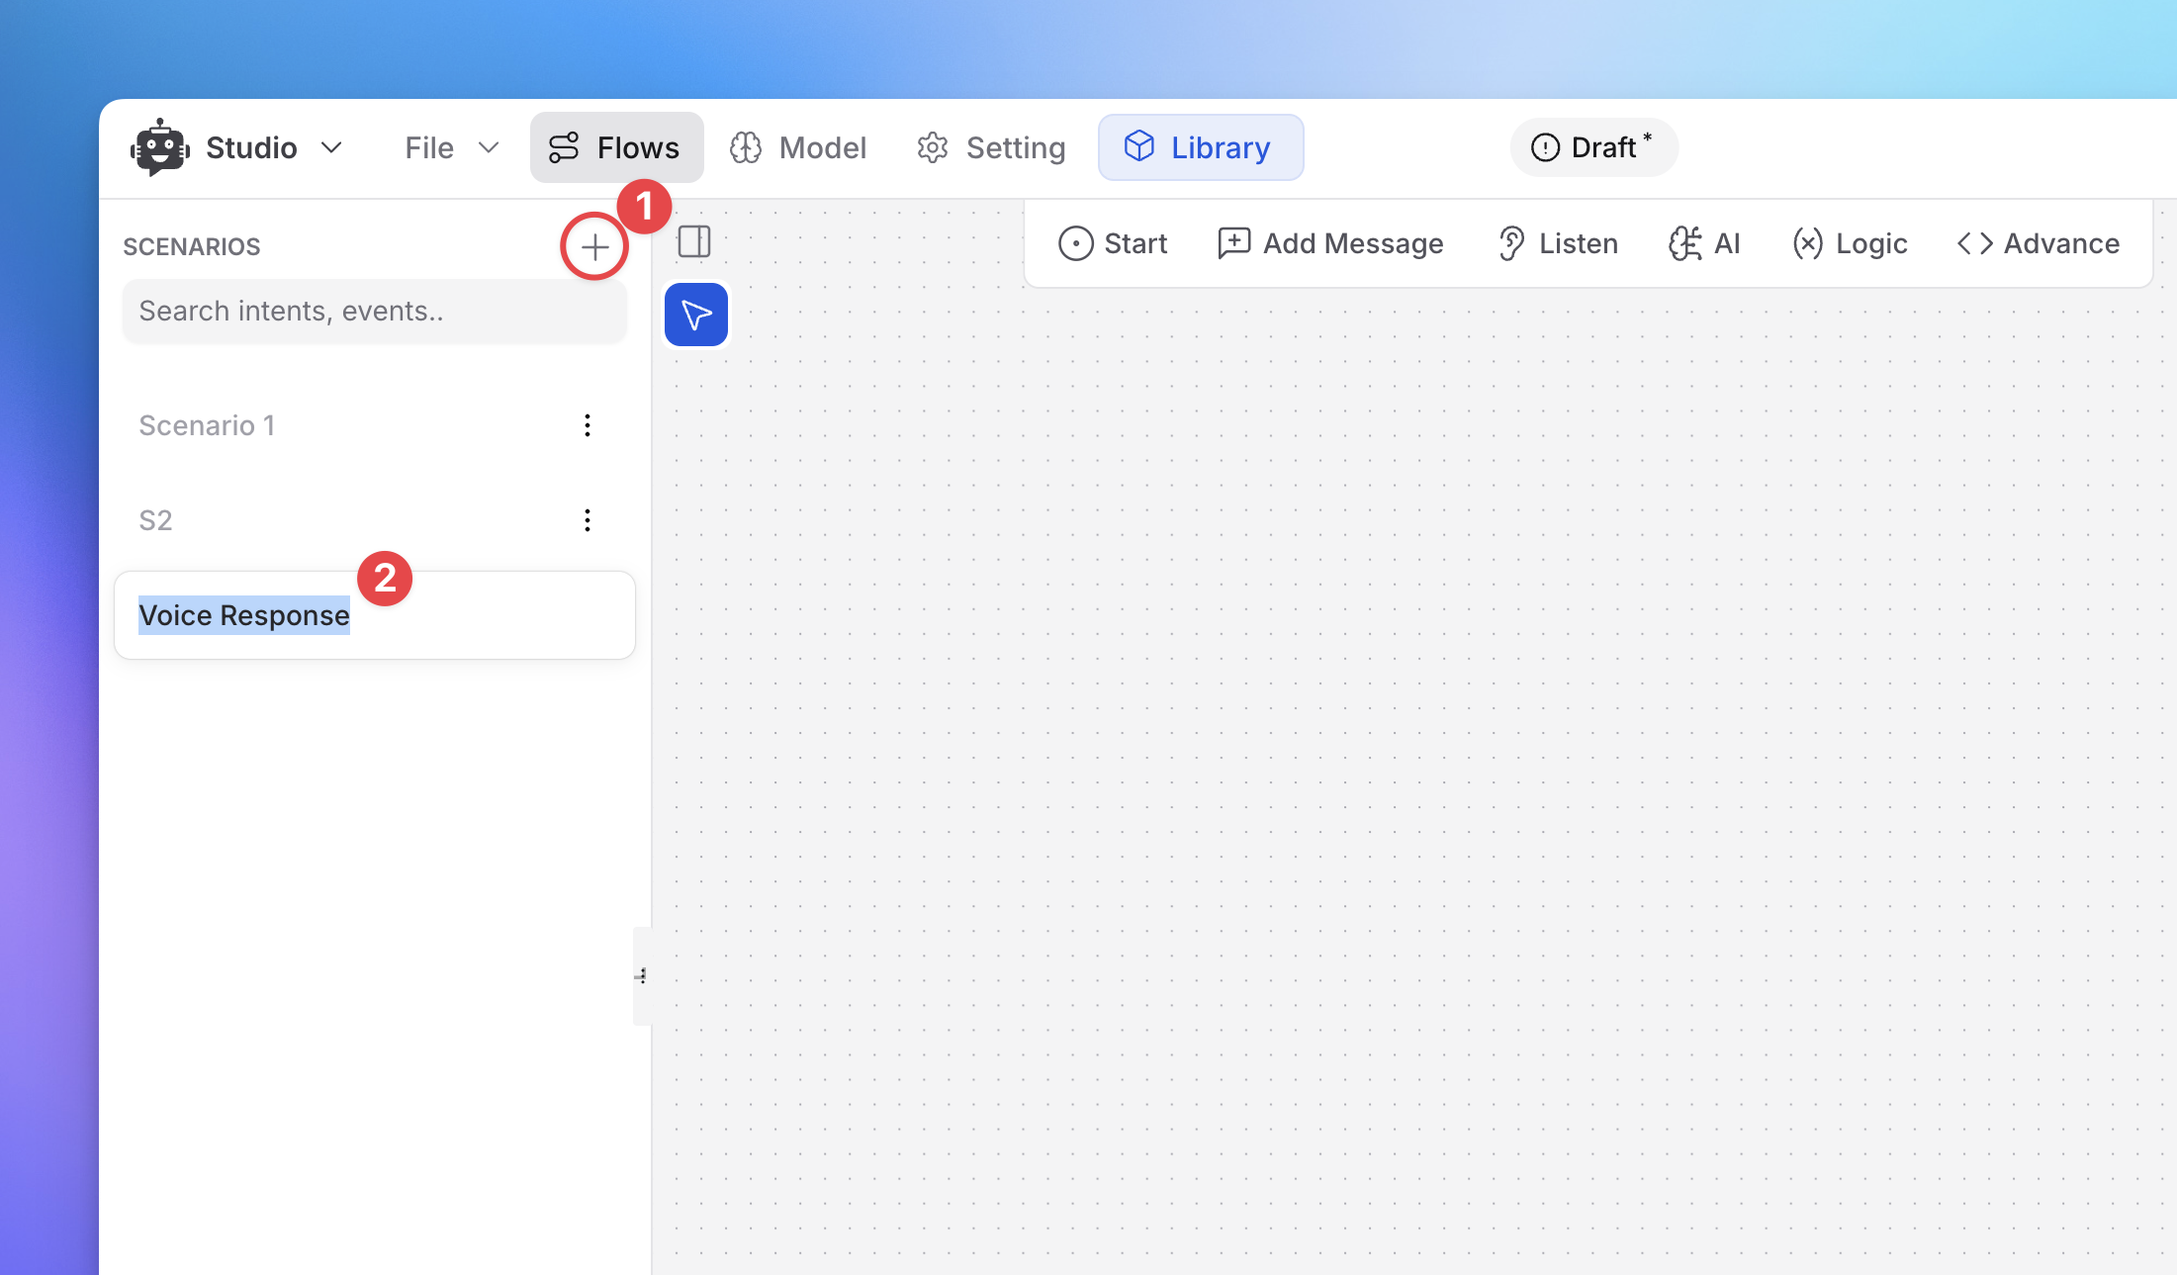Expand the Studio dropdown chevron
The height and width of the screenshot is (1275, 2177).
pos(332,147)
